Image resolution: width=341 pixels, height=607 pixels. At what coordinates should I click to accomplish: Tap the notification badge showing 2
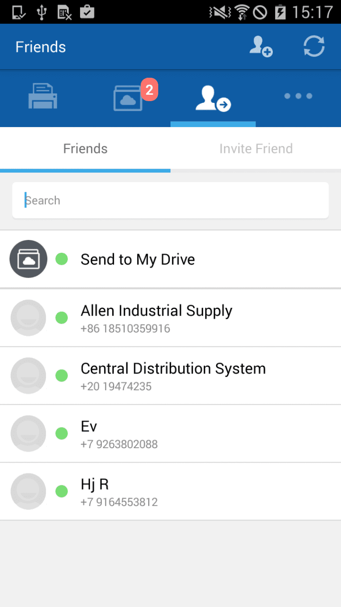click(149, 90)
